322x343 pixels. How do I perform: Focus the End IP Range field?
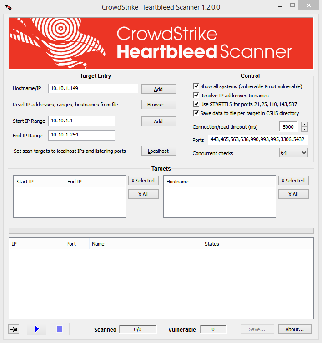(81, 135)
